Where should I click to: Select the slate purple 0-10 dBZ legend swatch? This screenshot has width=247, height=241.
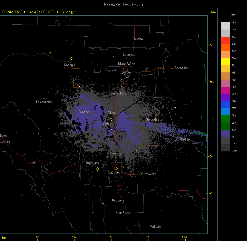point(225,133)
